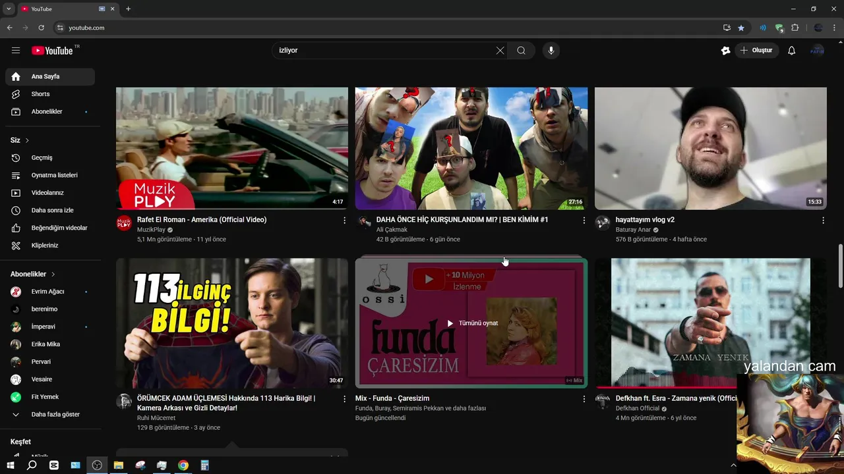Start voice search with microphone
The height and width of the screenshot is (474, 844).
551,51
